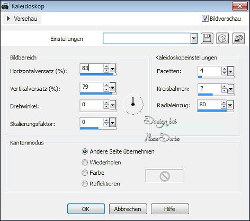Open Hilfe for the Kaleidoskop dialog

(170, 209)
